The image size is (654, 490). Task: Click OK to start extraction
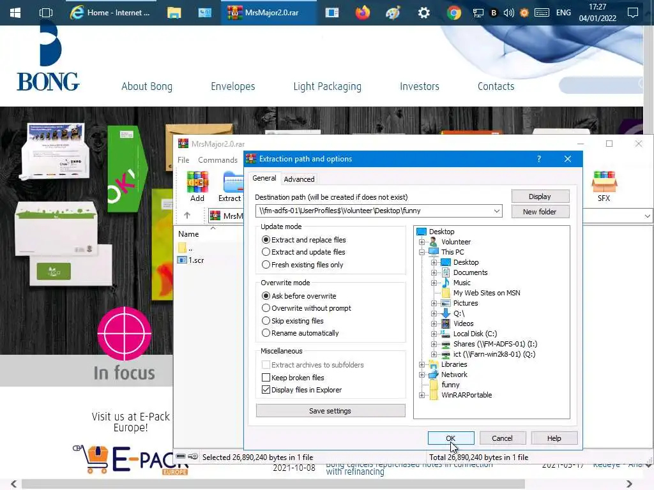coord(451,438)
